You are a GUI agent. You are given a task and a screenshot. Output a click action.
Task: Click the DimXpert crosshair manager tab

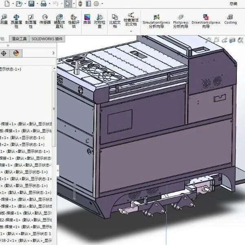pyautogui.click(x=4, y=53)
